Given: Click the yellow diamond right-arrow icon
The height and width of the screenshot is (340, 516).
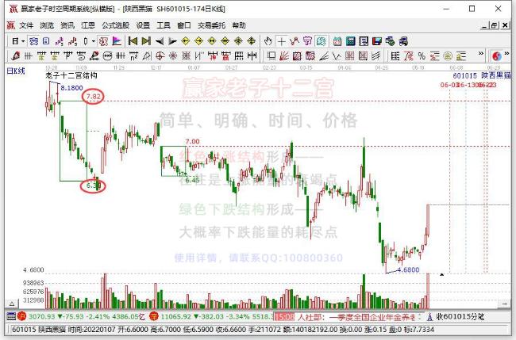Looking at the screenshot, I should click(x=198, y=41).
